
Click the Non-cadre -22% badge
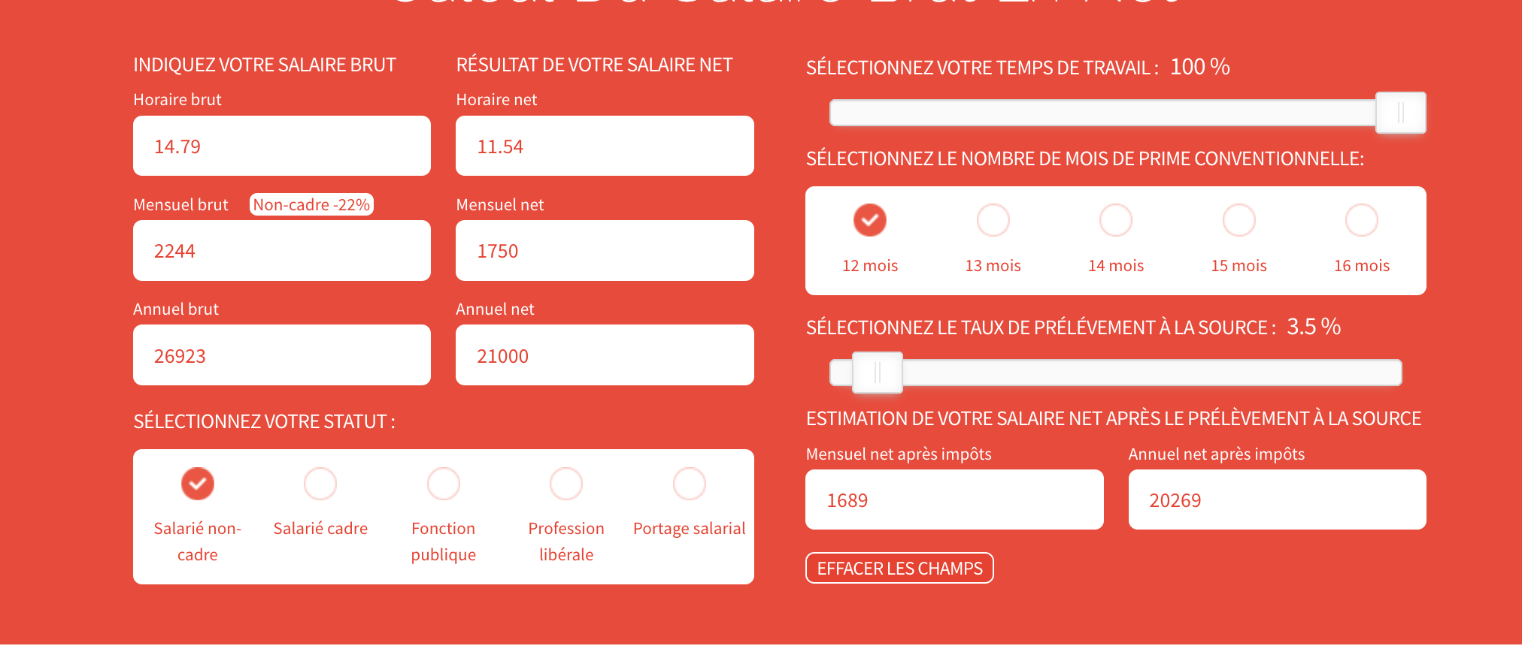(311, 204)
